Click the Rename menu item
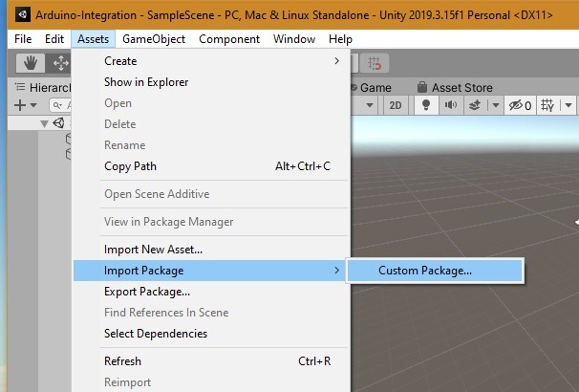Screen dimensions: 579x392 [211, 145]
